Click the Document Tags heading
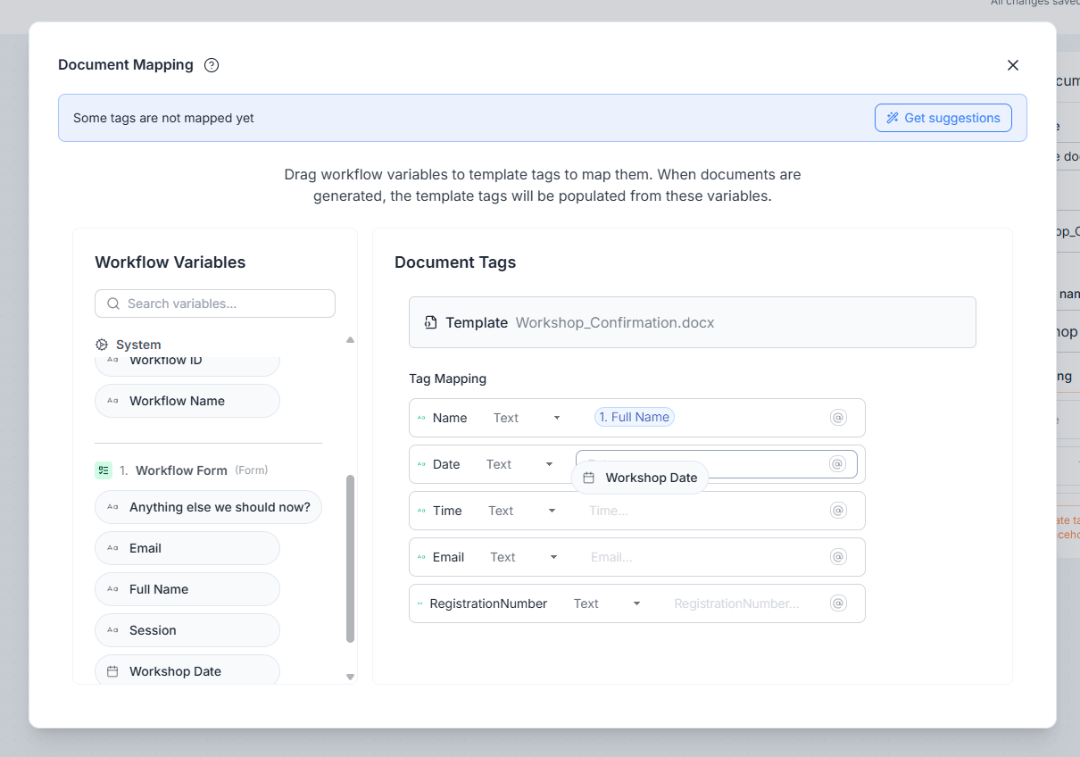The image size is (1080, 757). click(455, 262)
